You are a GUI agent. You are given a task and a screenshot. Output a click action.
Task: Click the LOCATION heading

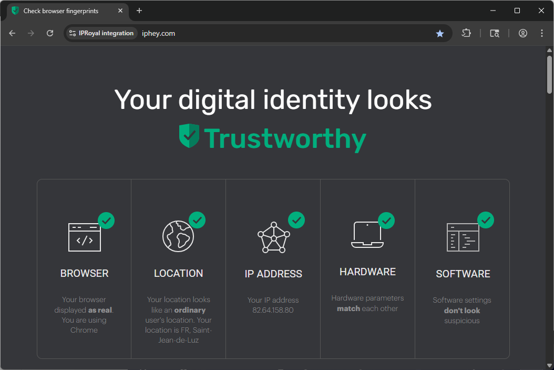point(178,273)
